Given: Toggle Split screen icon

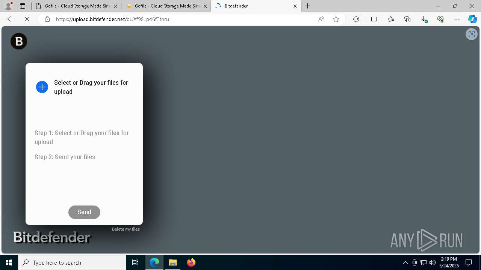Looking at the screenshot, I should click(x=374, y=19).
